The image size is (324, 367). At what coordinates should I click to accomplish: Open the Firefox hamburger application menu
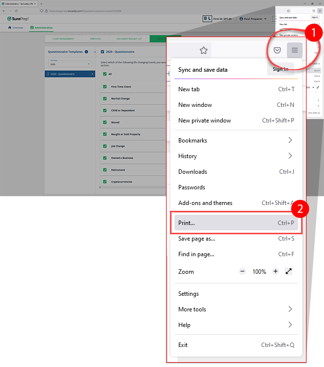tap(295, 50)
